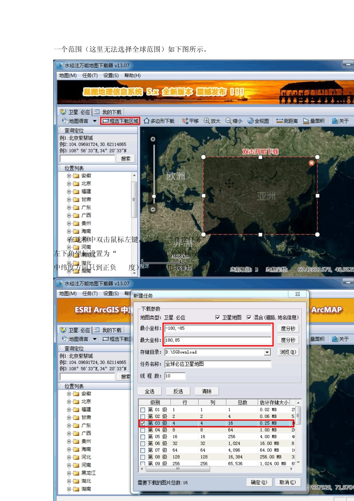
Task: Switch to 卫星.必应 tab in Asia map window
Action: [x=75, y=112]
